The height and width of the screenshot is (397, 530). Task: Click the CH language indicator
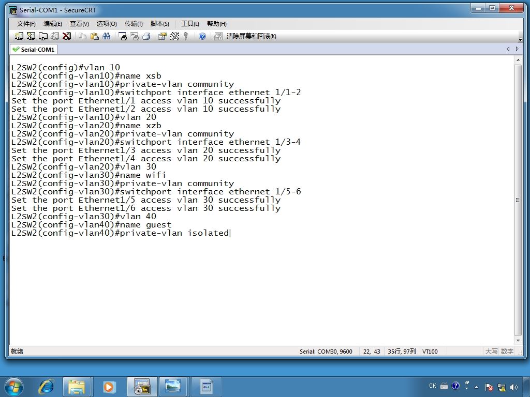(x=432, y=386)
